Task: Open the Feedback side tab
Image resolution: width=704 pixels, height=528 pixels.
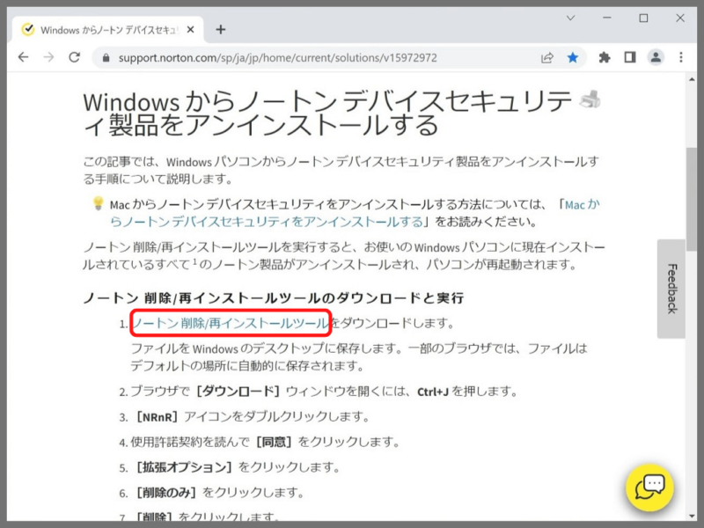Action: tap(671, 289)
